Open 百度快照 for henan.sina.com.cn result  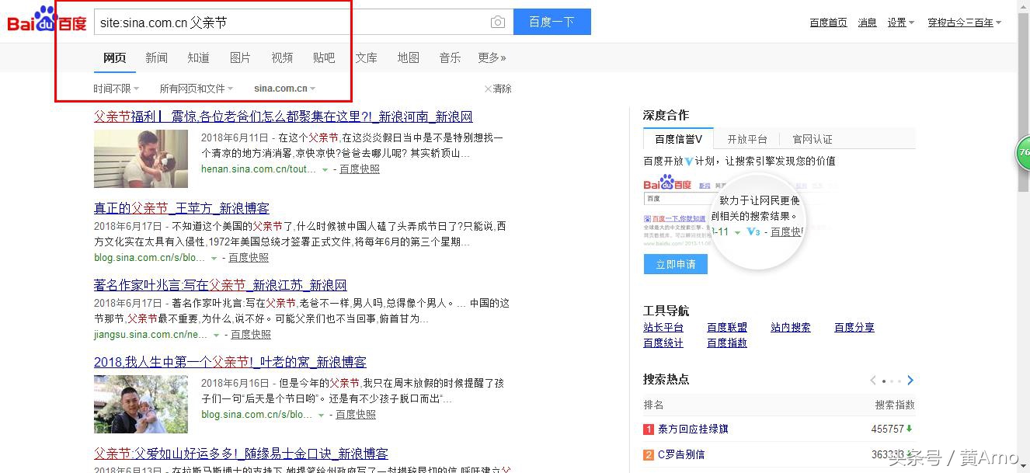(x=360, y=169)
